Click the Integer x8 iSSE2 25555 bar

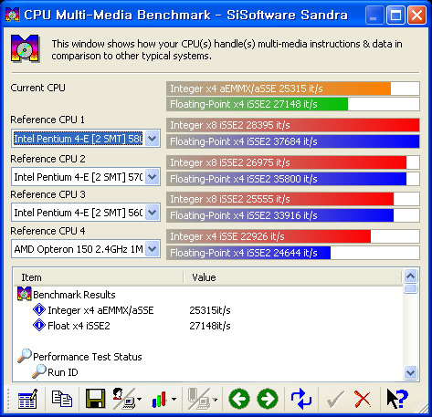[x=293, y=199]
